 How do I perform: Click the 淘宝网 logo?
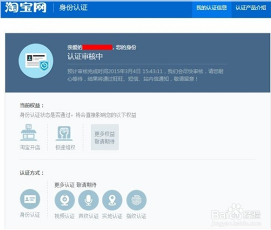tap(25, 8)
